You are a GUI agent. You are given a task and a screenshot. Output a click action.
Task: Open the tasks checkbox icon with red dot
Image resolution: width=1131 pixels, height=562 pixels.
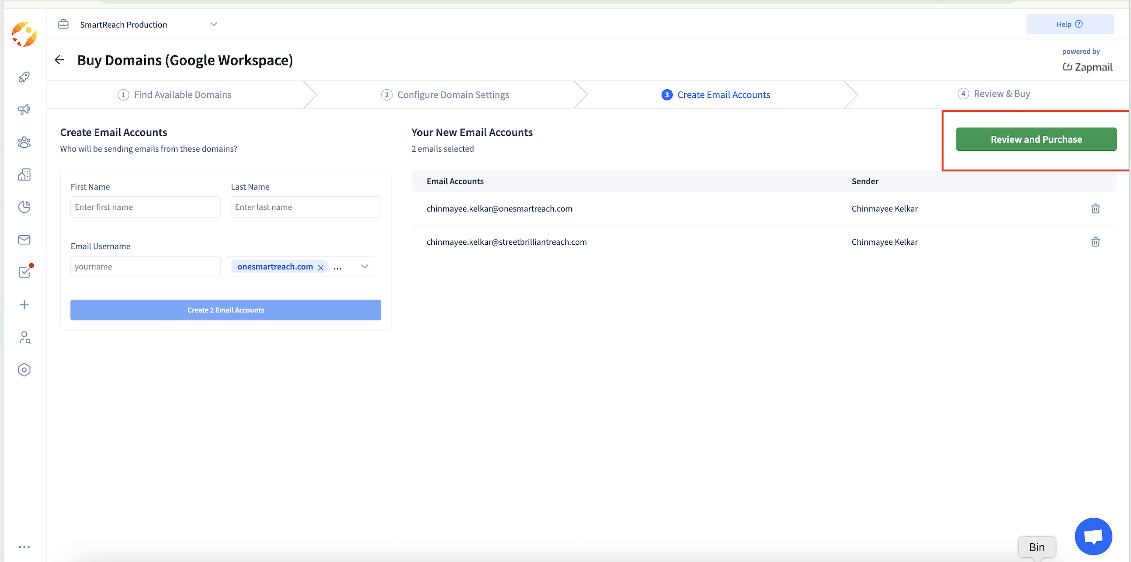pyautogui.click(x=24, y=272)
